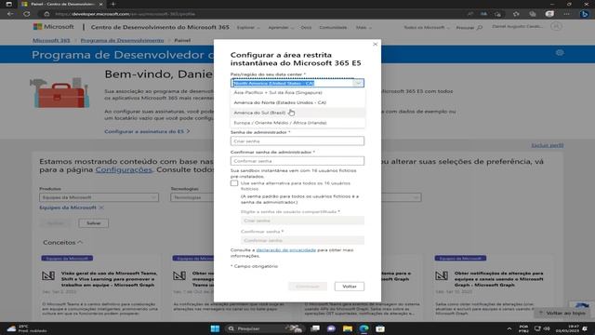Screen dimensions: 595x335
Task: Remove the Equipes da Microsoft filter tag
Action: pos(101,208)
